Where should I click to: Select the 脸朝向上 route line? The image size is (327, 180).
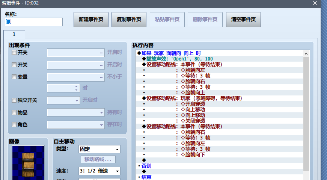point(219,93)
